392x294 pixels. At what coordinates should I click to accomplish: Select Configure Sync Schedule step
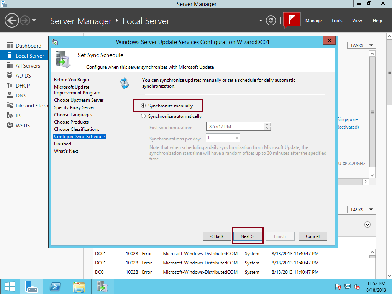point(79,137)
